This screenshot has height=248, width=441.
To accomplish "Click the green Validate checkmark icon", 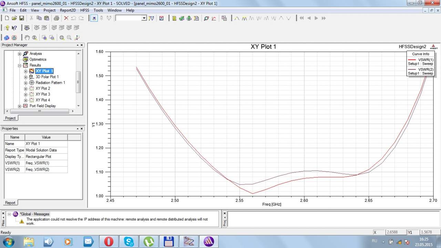I will coord(182,18).
